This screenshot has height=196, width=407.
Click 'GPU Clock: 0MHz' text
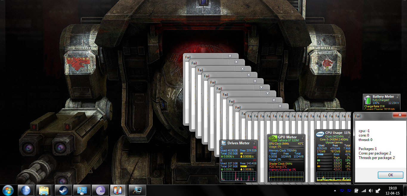tap(279, 143)
